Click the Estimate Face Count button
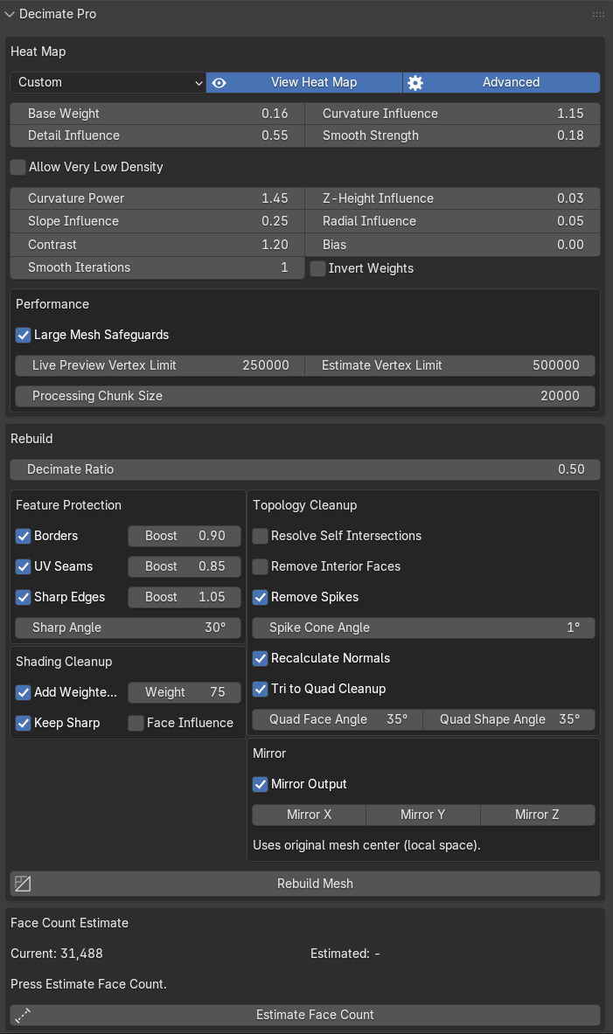 305,1015
